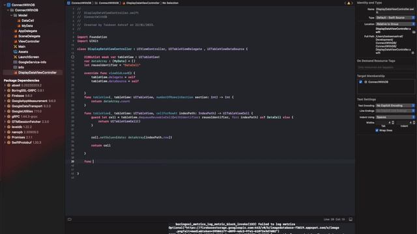
Task: Click the ConnectWithDB project root icon
Action: [x=8, y=5]
